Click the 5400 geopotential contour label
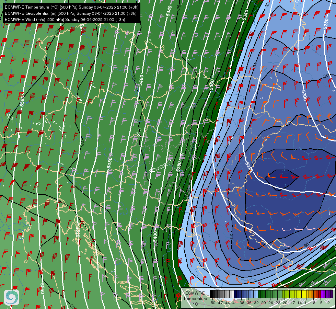The height and width of the screenshot is (309, 336). (x=155, y=237)
